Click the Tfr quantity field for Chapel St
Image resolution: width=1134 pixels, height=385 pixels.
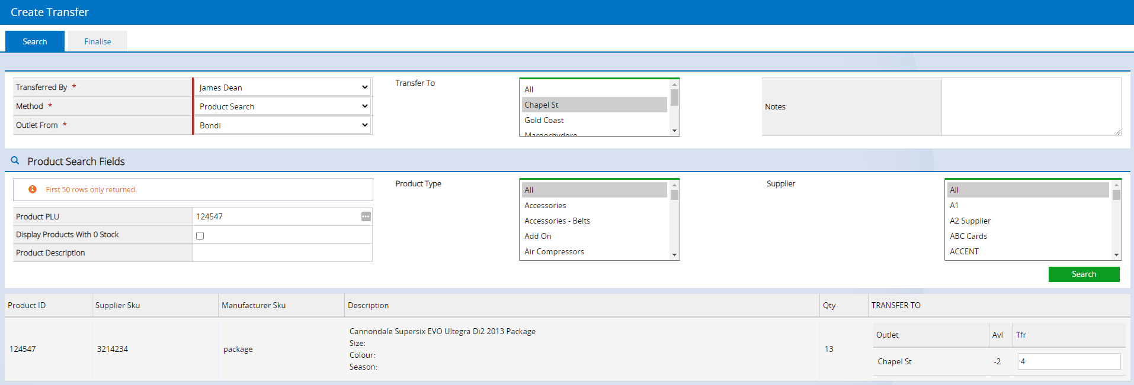[1069, 361]
